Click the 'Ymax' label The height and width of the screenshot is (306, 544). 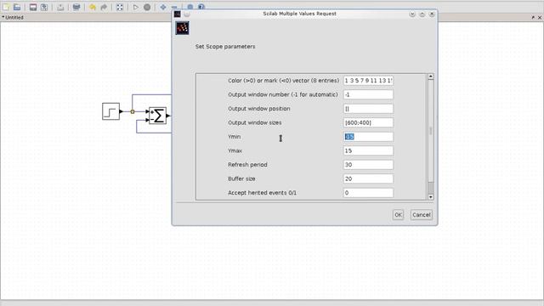[235, 150]
